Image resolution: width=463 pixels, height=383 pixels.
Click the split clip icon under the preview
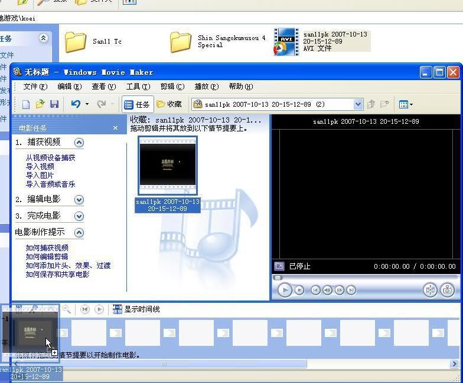click(x=430, y=290)
